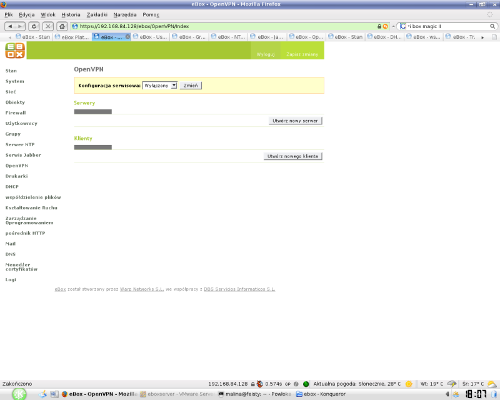Switch to the eBox Plat... tab
This screenshot has width=500, height=400.
point(72,37)
